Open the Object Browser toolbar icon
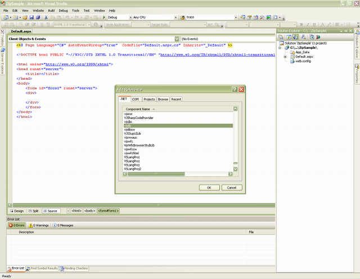This screenshot has width=360, height=279. point(255,17)
